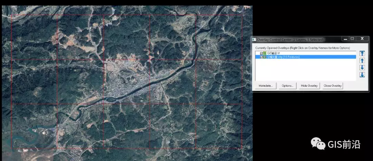
Task: Maximize the Overlay Control Center window
Action: tap(352, 39)
